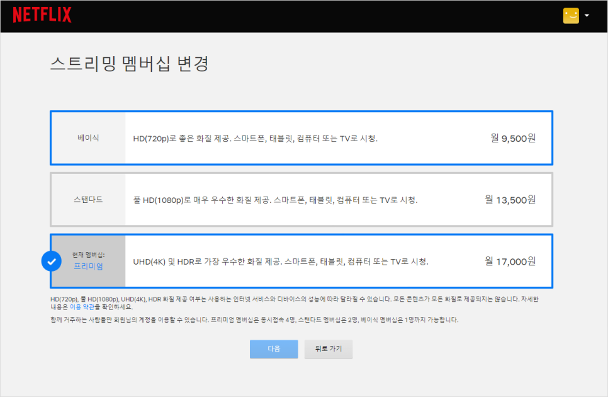
Task: Select the 프리미엄 current membership row
Action: tap(301, 261)
